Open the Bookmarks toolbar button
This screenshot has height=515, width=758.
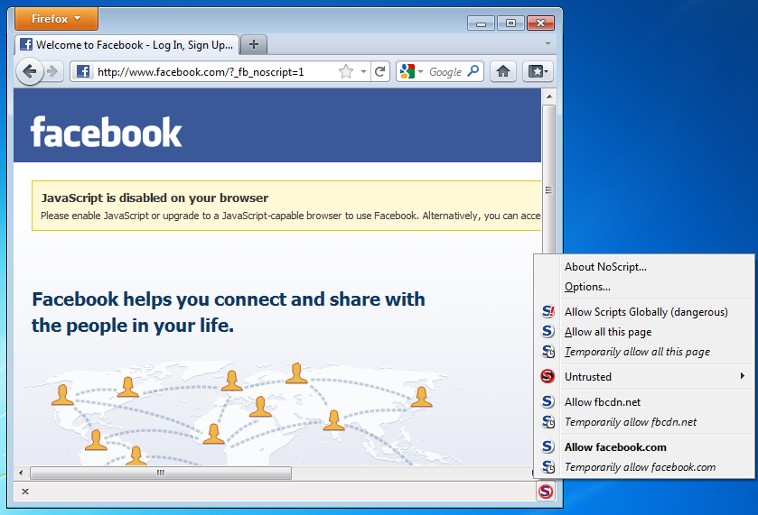[537, 72]
